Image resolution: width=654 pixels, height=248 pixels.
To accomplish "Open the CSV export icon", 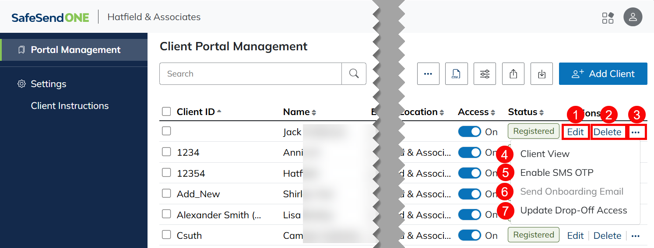I will pyautogui.click(x=456, y=73).
